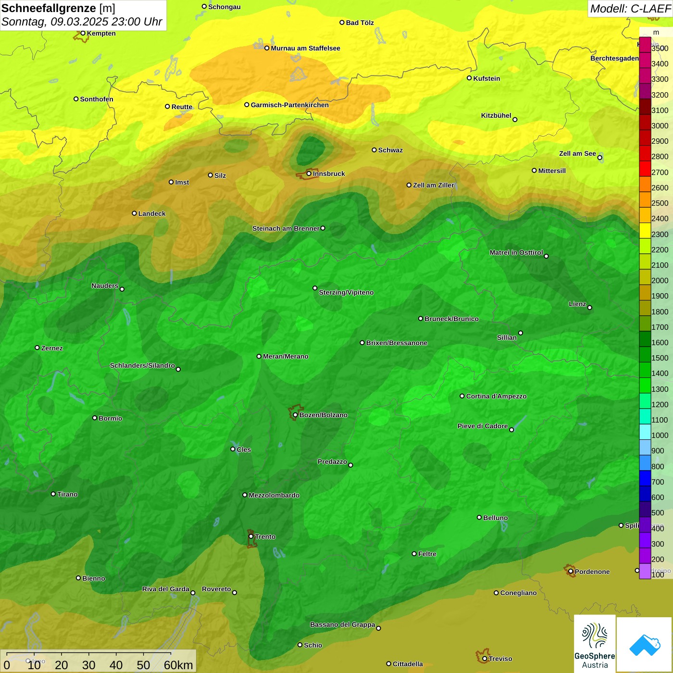Click the Bruneck/Brunico location dot

(x=421, y=318)
